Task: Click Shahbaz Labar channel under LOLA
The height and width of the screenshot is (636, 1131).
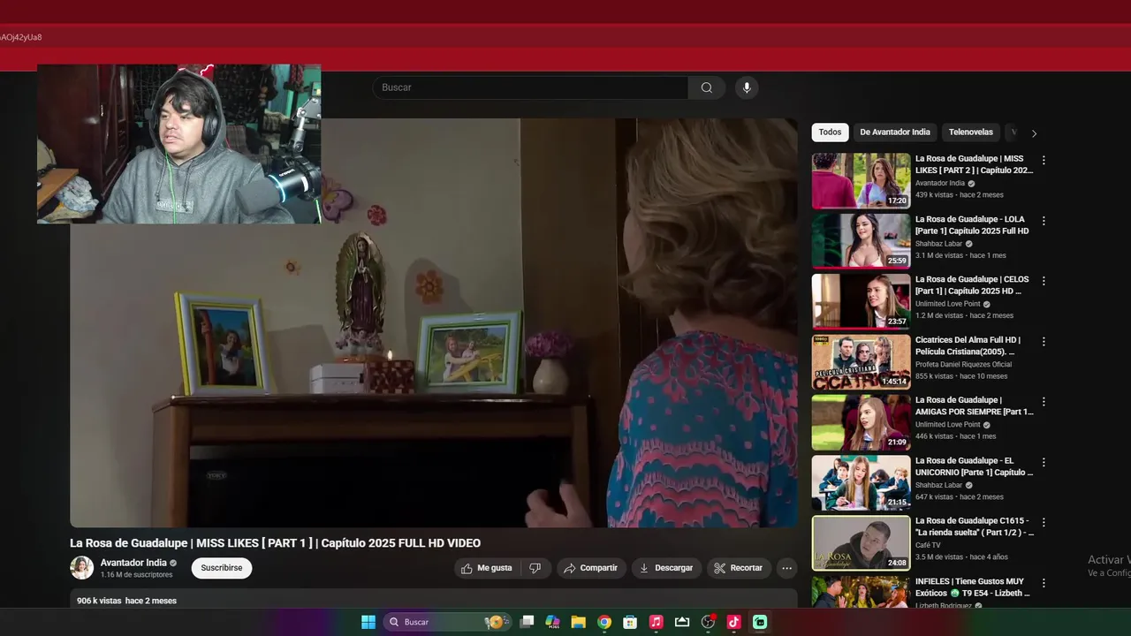Action: pyautogui.click(x=938, y=244)
